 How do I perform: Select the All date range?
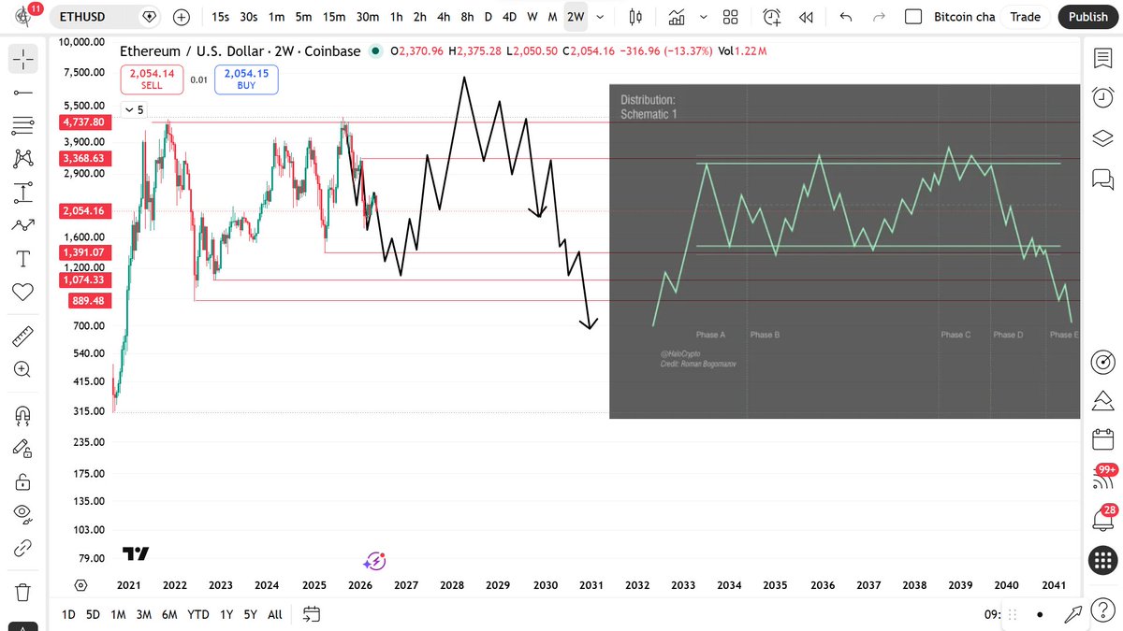[x=275, y=614]
